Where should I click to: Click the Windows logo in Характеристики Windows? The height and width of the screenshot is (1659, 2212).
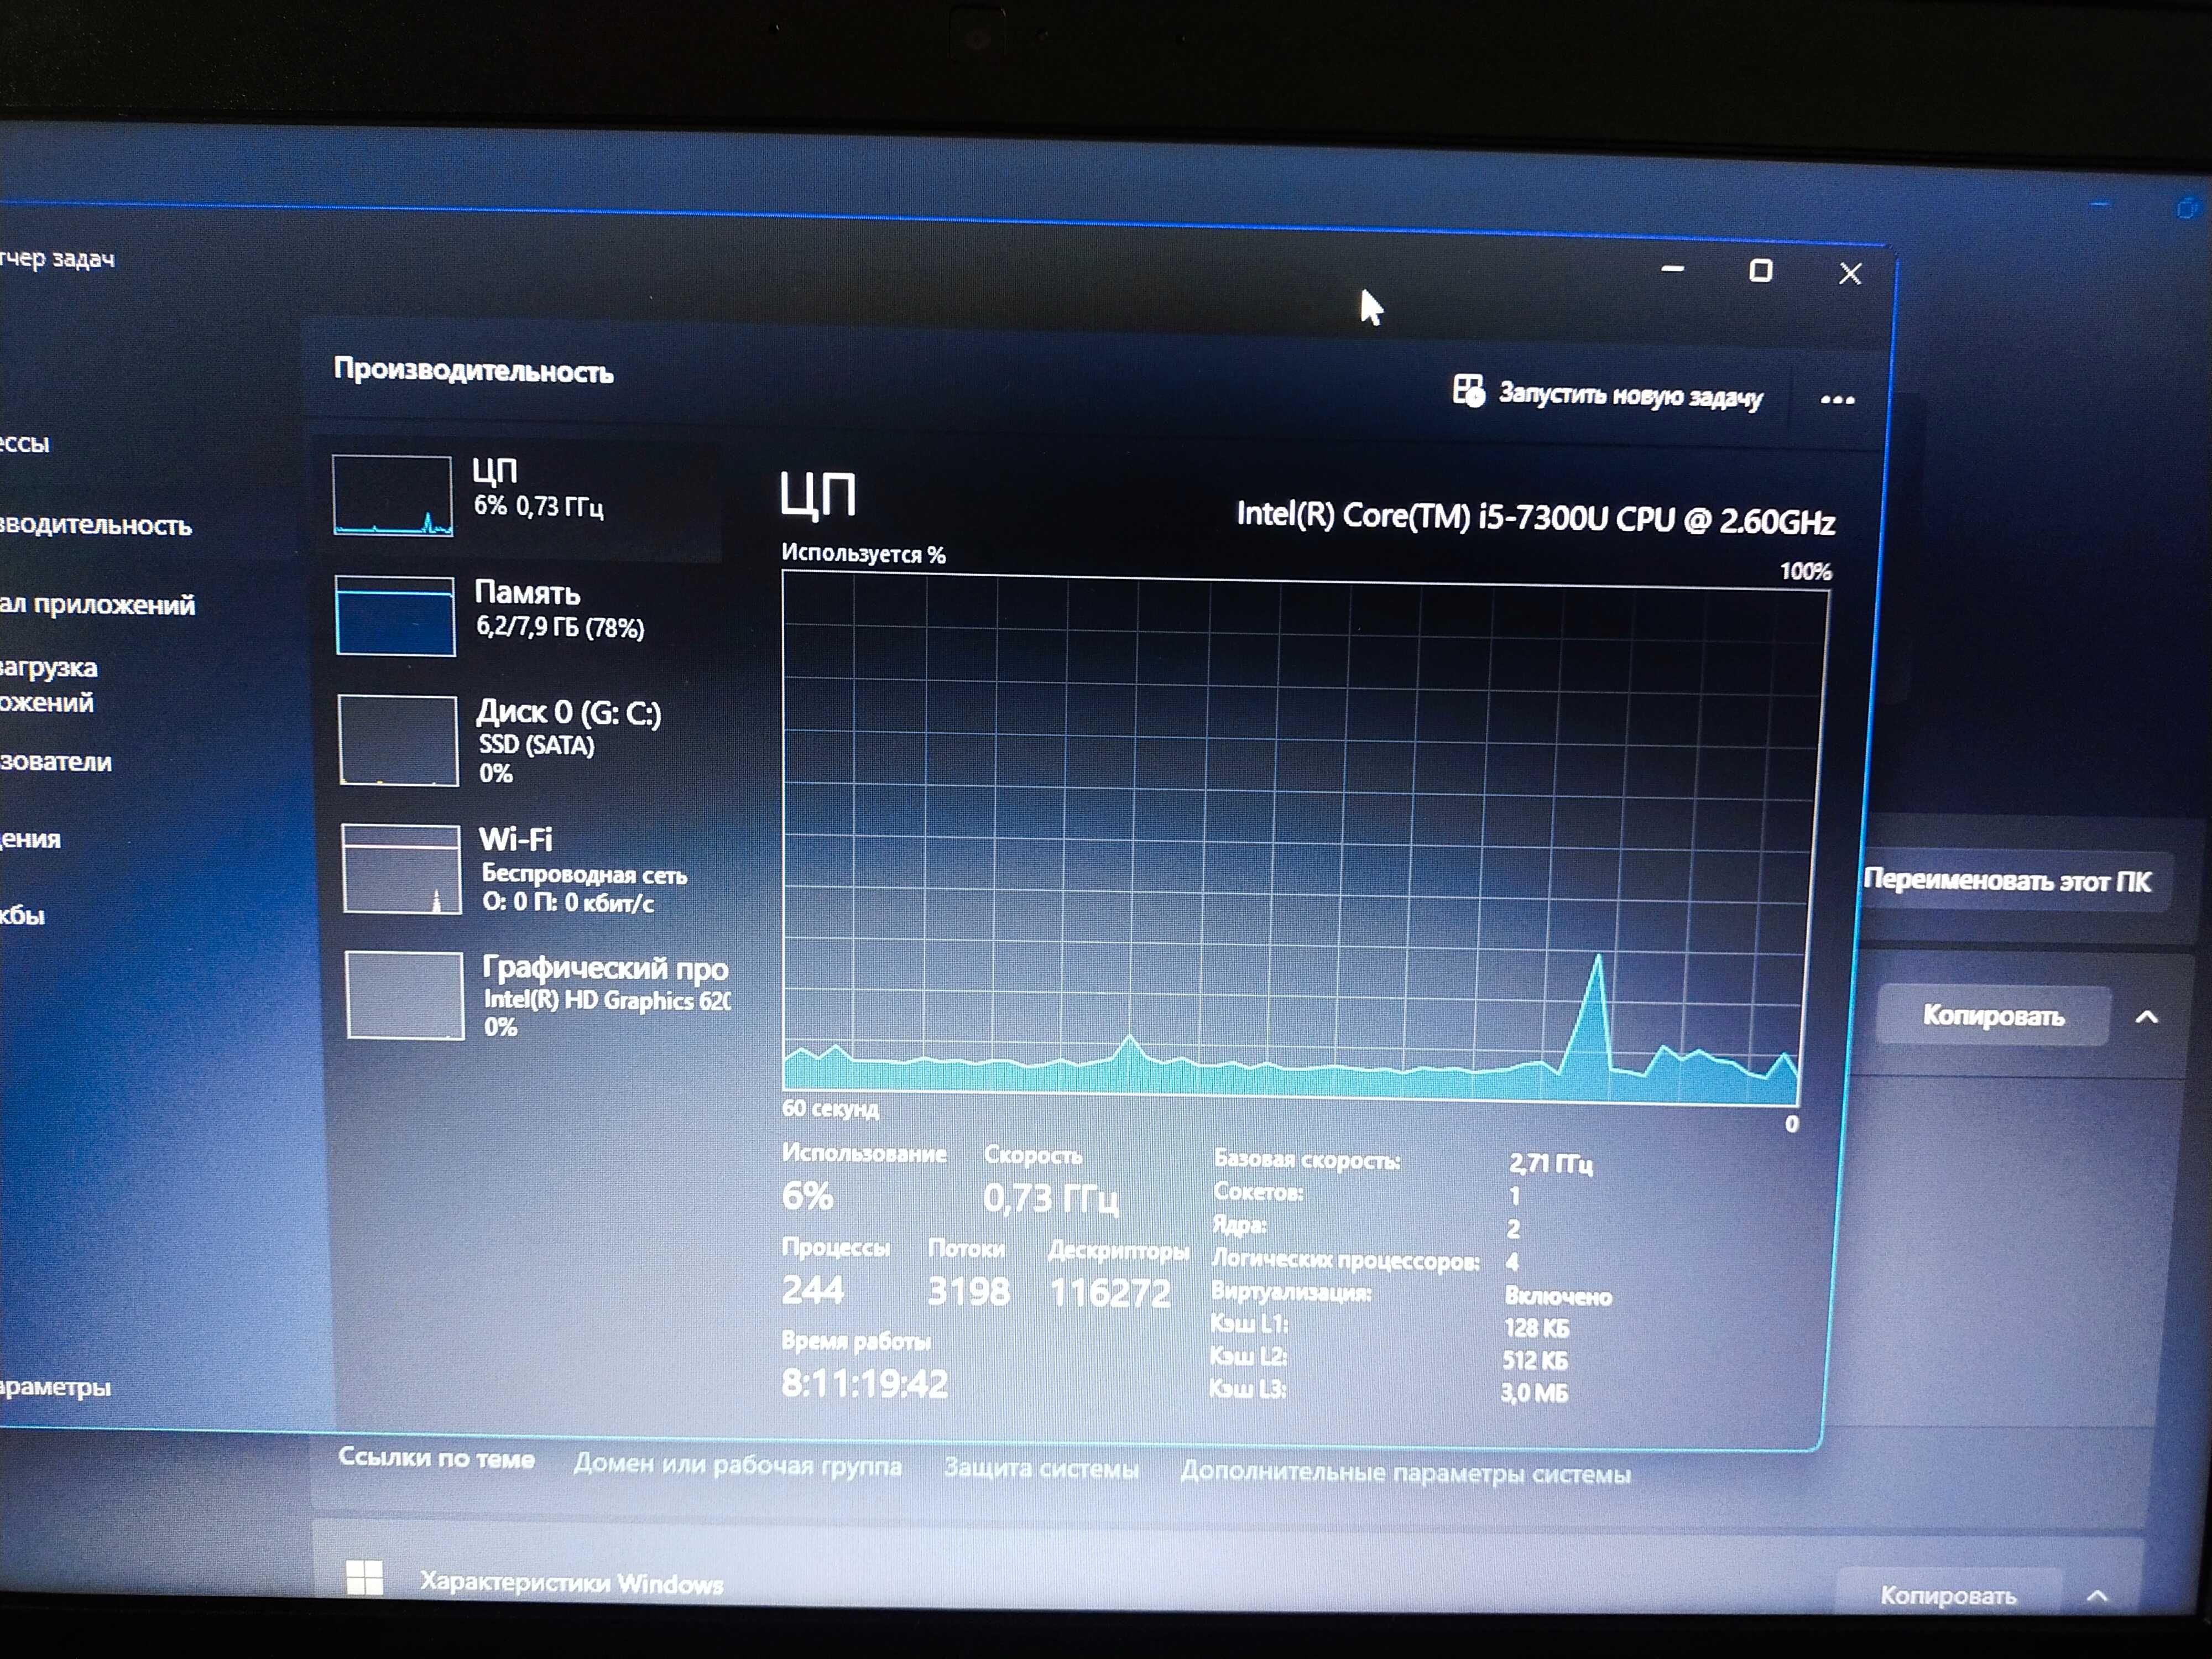364,1578
